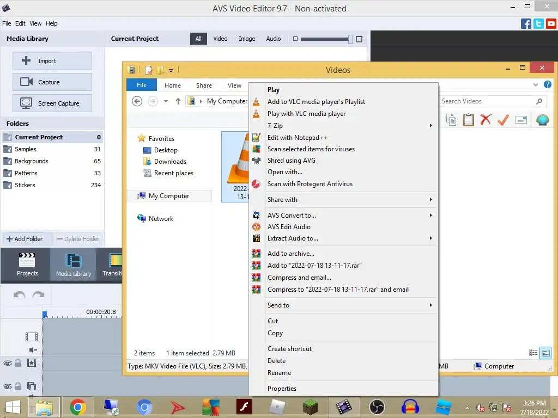Open OBS Studio from the taskbar
558x418 pixels.
pos(377,407)
